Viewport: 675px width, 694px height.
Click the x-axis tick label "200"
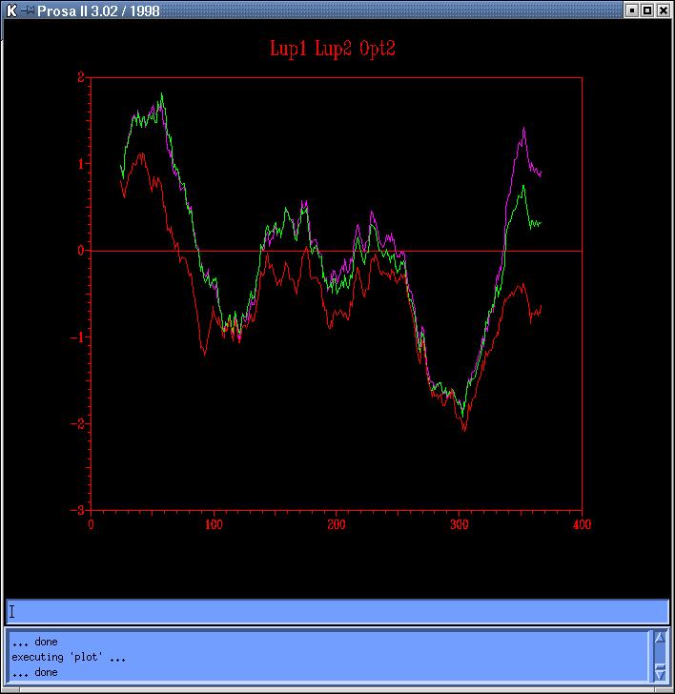point(337,523)
